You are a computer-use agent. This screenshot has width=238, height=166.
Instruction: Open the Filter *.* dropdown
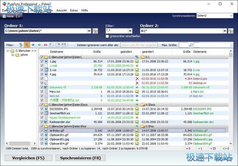coord(130,31)
